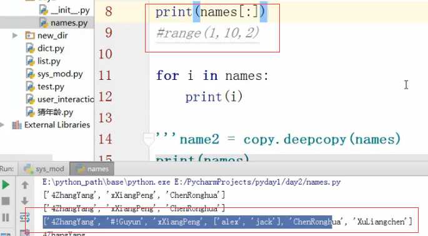Toggle soft-wrap icon in Run console

coord(25,217)
